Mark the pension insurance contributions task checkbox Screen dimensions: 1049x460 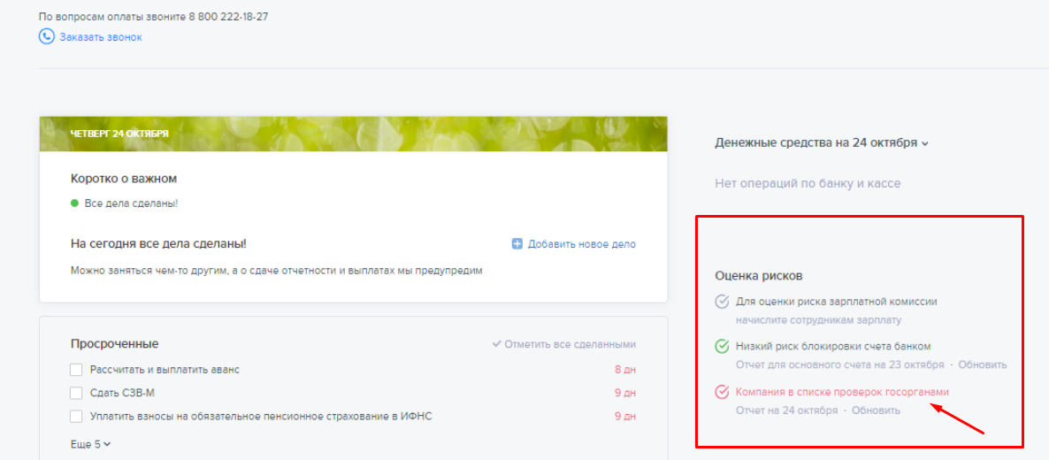click(76, 416)
